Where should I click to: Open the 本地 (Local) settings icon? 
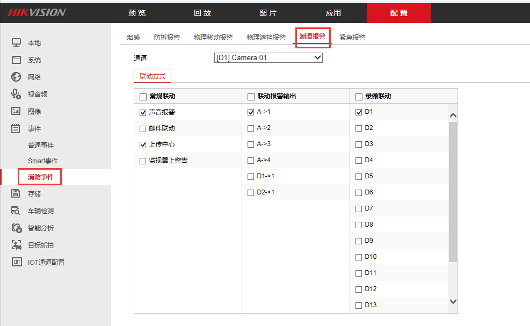15,42
